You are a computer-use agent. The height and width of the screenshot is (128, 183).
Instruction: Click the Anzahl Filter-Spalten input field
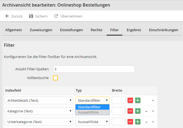[94, 69]
